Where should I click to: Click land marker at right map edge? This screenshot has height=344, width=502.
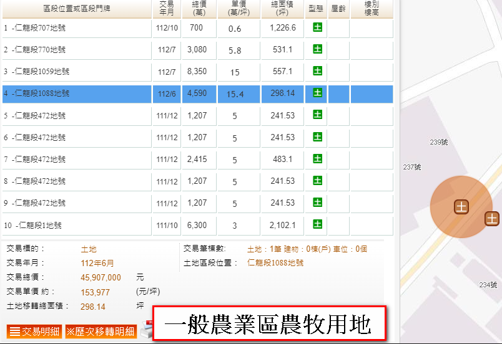[x=492, y=218]
